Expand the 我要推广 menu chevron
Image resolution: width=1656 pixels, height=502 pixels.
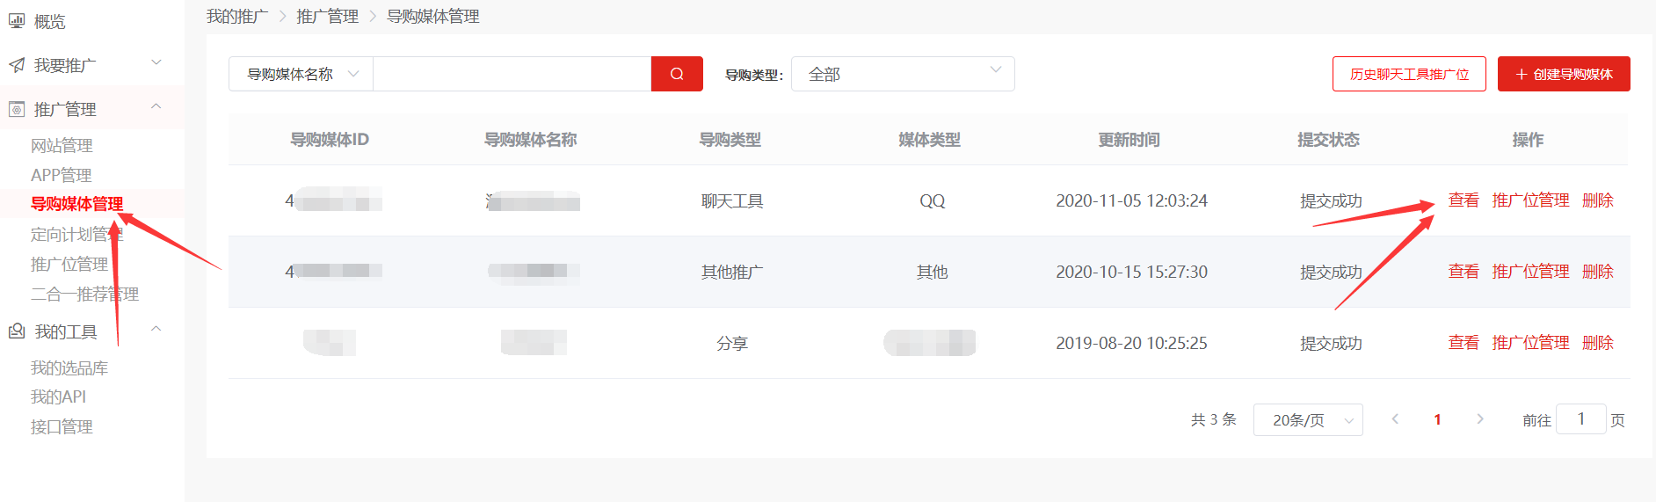coord(156,62)
